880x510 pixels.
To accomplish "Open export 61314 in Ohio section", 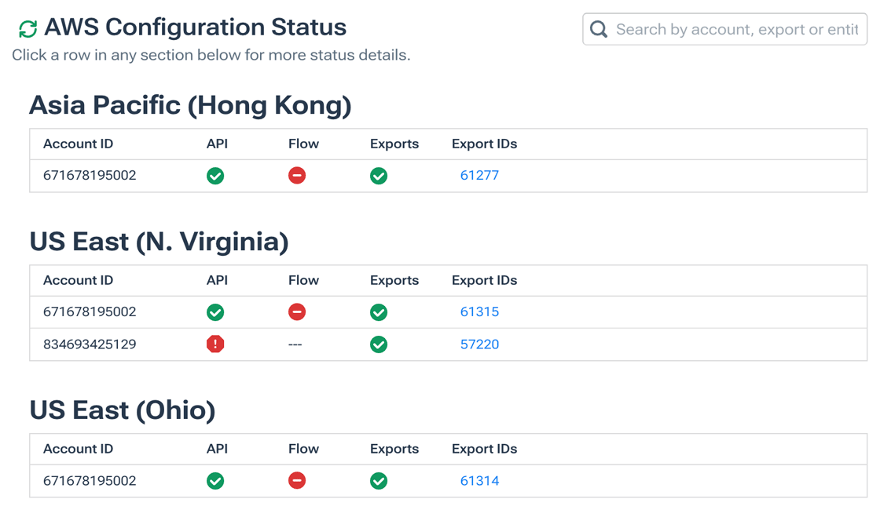I will (x=479, y=480).
